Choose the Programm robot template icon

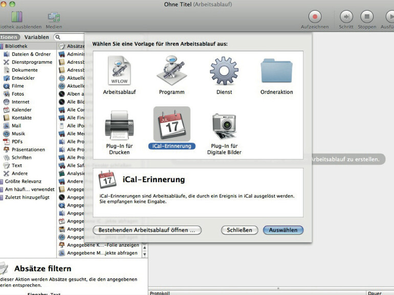pyautogui.click(x=171, y=70)
